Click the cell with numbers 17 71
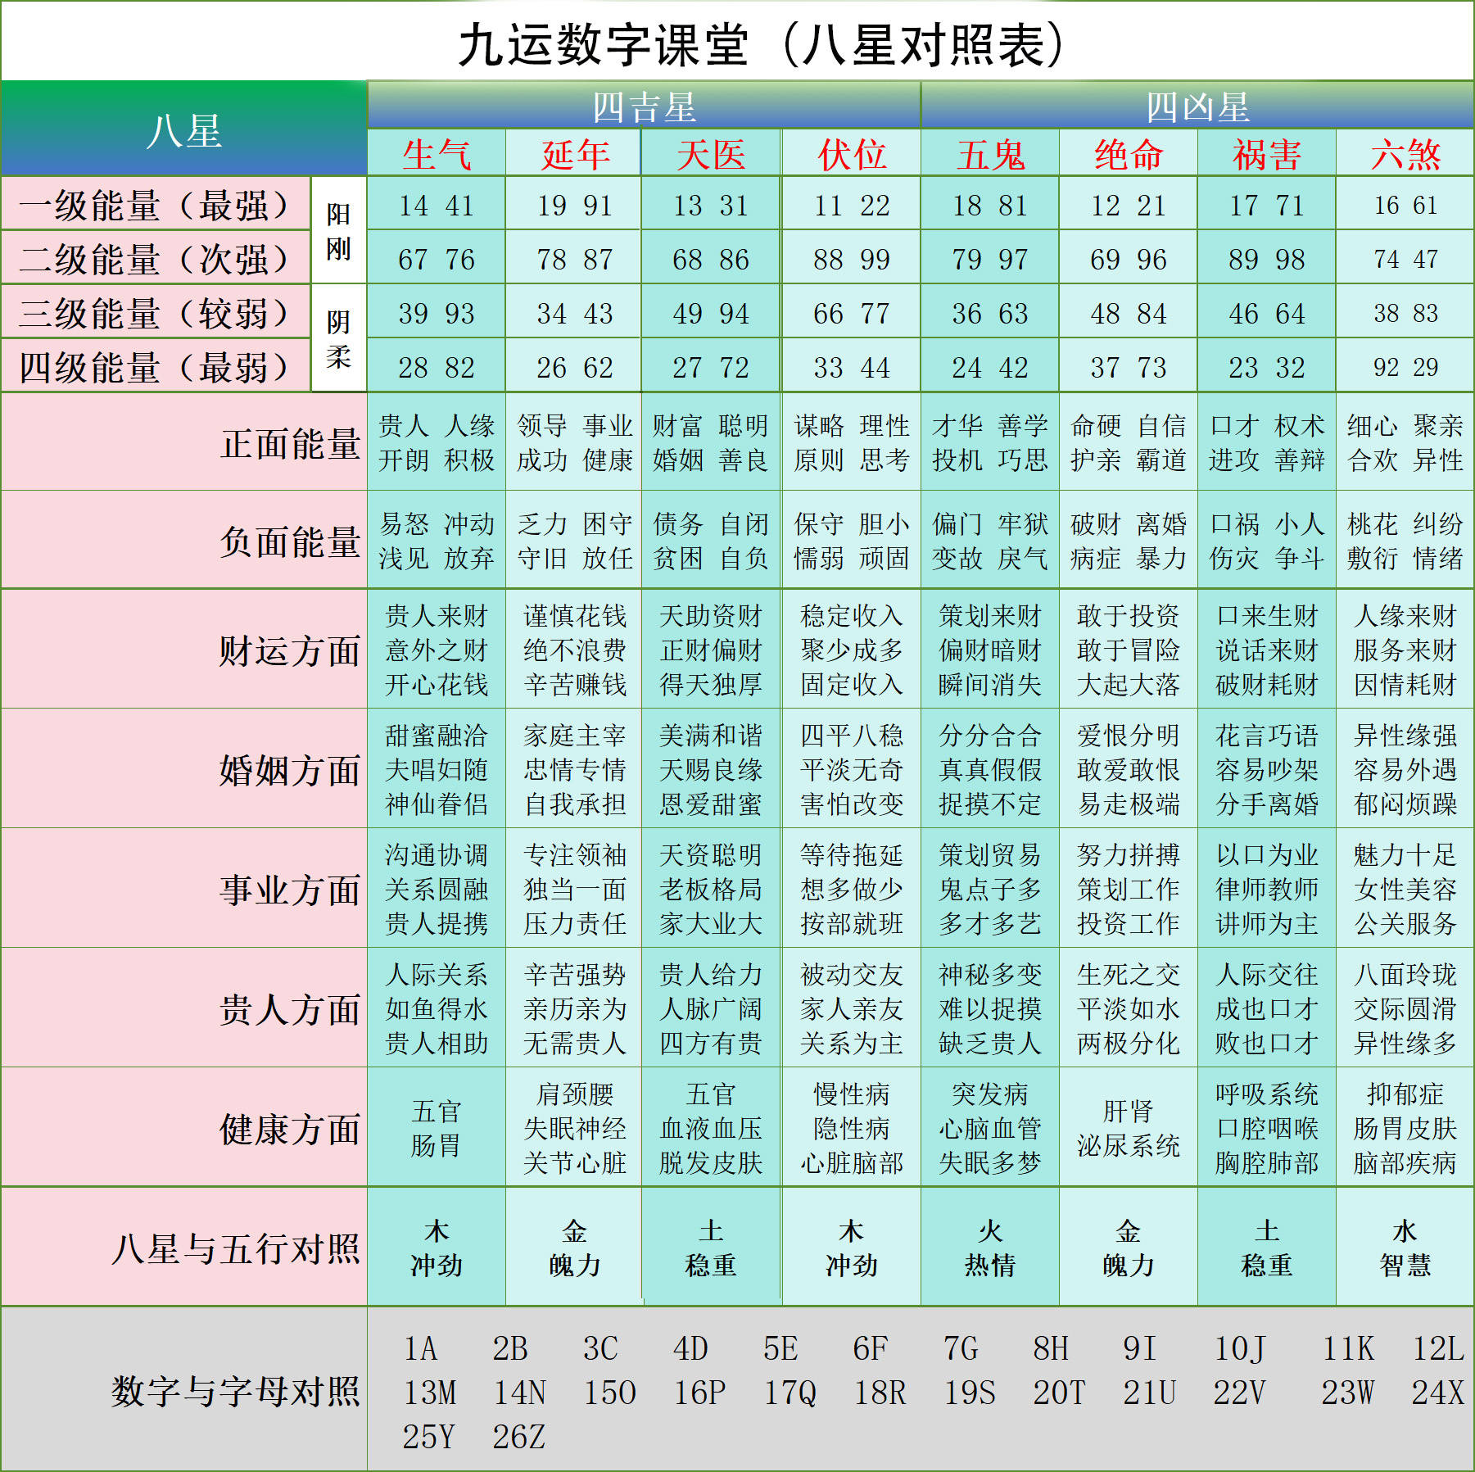Screen dimensions: 1475x1472 tap(1267, 204)
